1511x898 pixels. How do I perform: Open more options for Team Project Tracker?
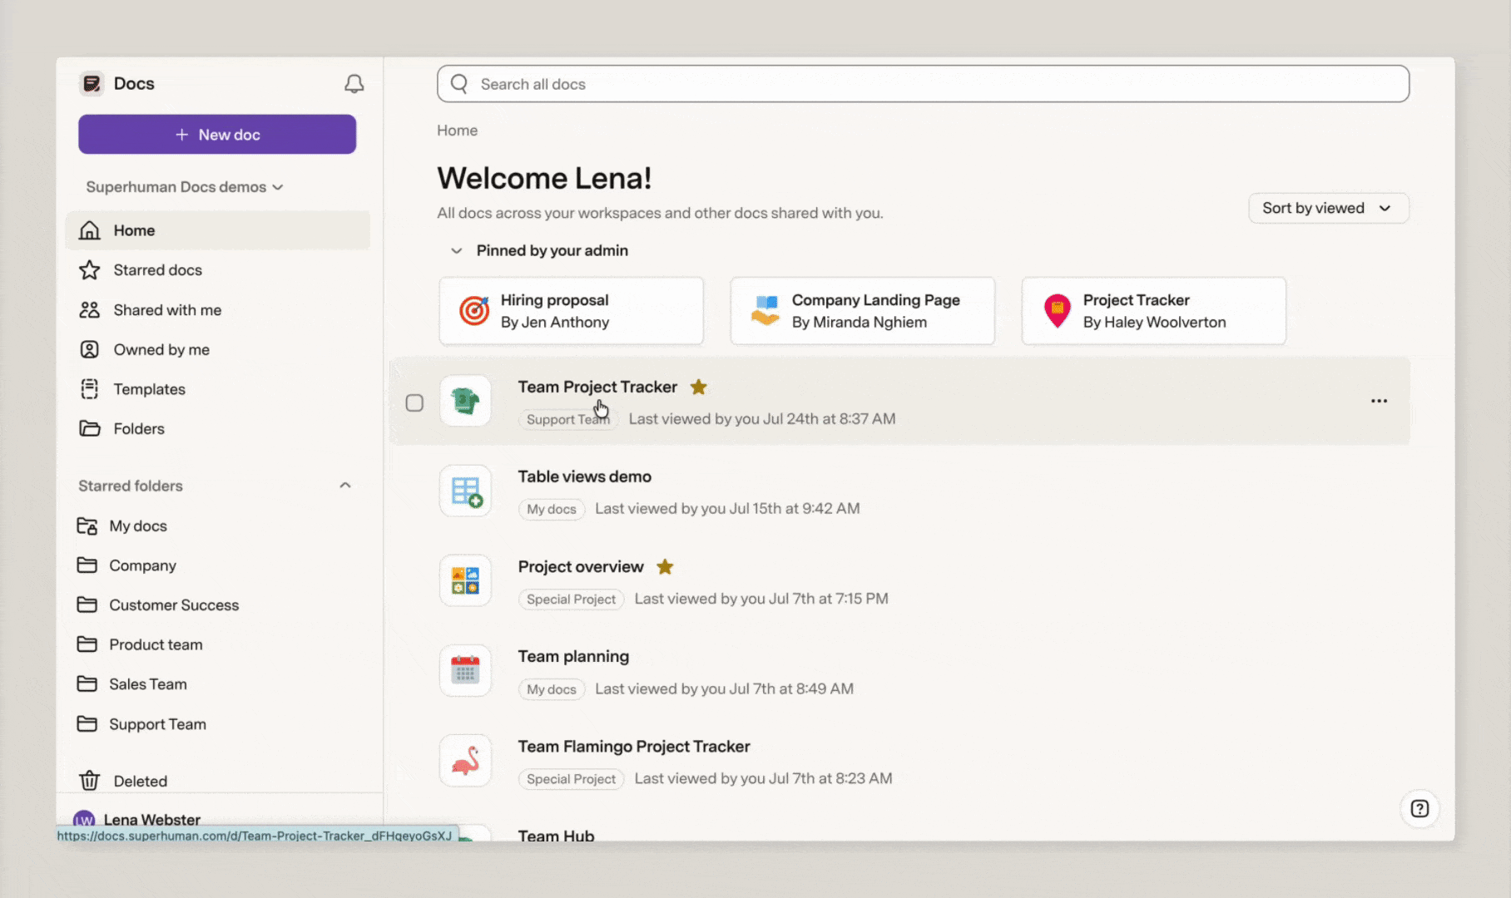click(x=1379, y=401)
